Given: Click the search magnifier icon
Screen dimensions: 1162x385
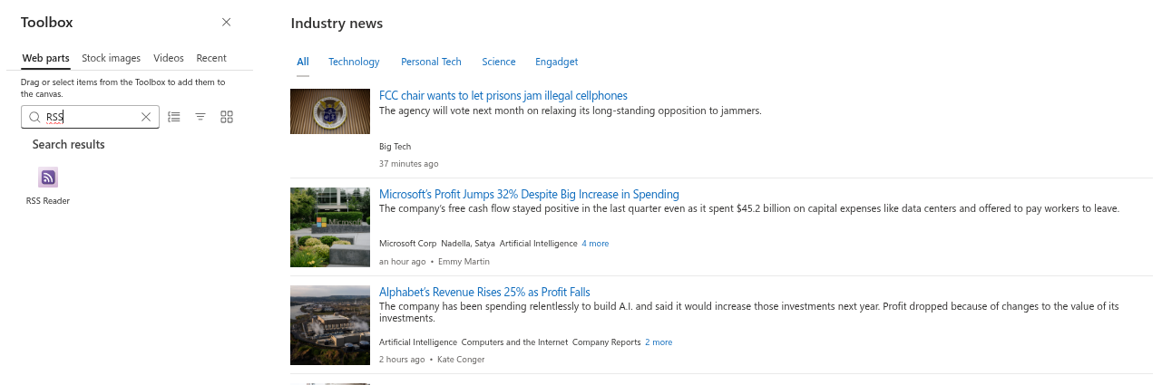Looking at the screenshot, I should 34,117.
